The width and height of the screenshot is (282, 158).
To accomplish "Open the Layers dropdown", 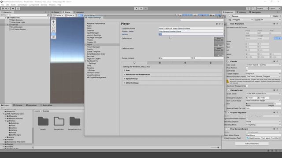I will [x=262, y=8].
